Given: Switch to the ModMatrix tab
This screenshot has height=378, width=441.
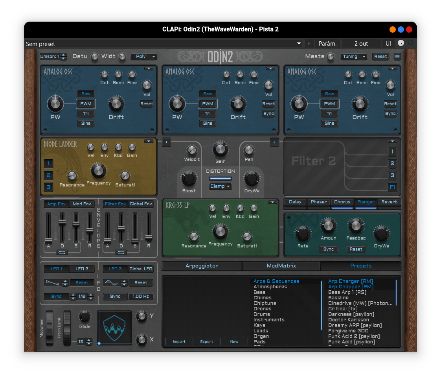Looking at the screenshot, I should 281,266.
